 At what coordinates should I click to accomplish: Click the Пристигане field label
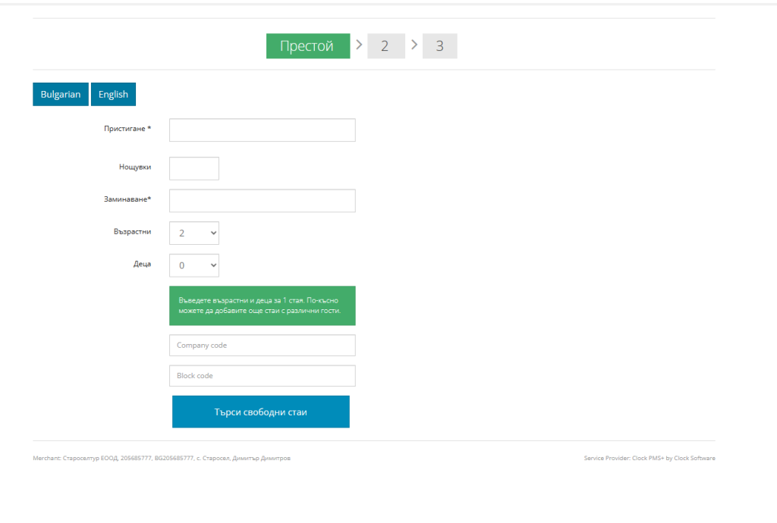coord(127,129)
